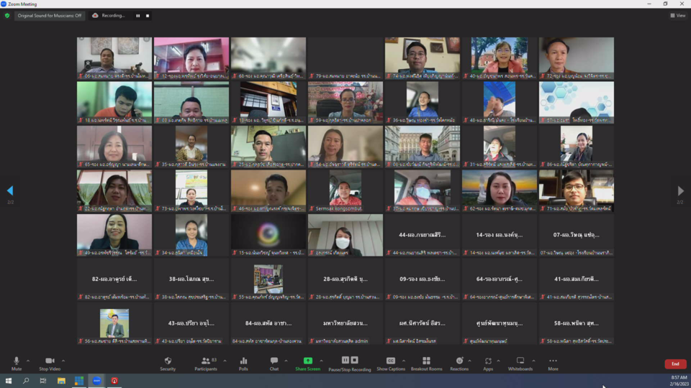
Task: Click the green Share Screen icon
Action: (x=308, y=361)
